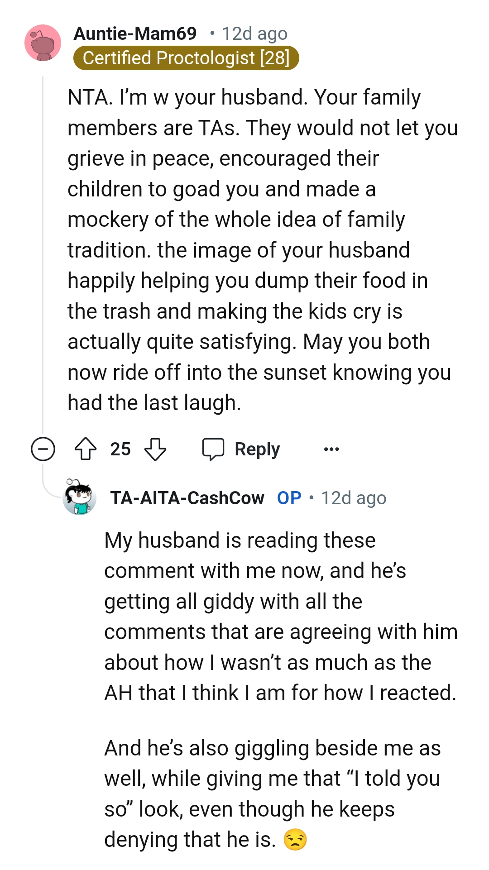Image resolution: width=489 pixels, height=870 pixels.
Task: Click the 12d ago timestamp beside Auntie-Mam69
Action: (x=254, y=33)
